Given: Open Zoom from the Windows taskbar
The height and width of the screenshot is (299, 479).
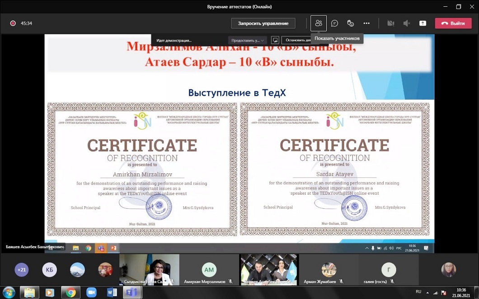Looking at the screenshot, I should pyautogui.click(x=91, y=292).
